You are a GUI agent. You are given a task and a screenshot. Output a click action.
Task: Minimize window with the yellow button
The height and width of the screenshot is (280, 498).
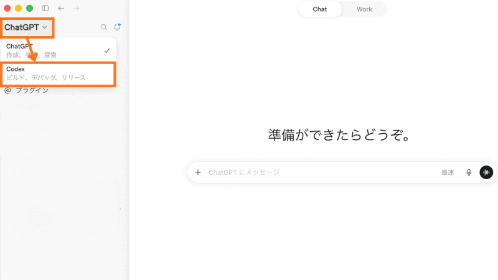tap(19, 8)
